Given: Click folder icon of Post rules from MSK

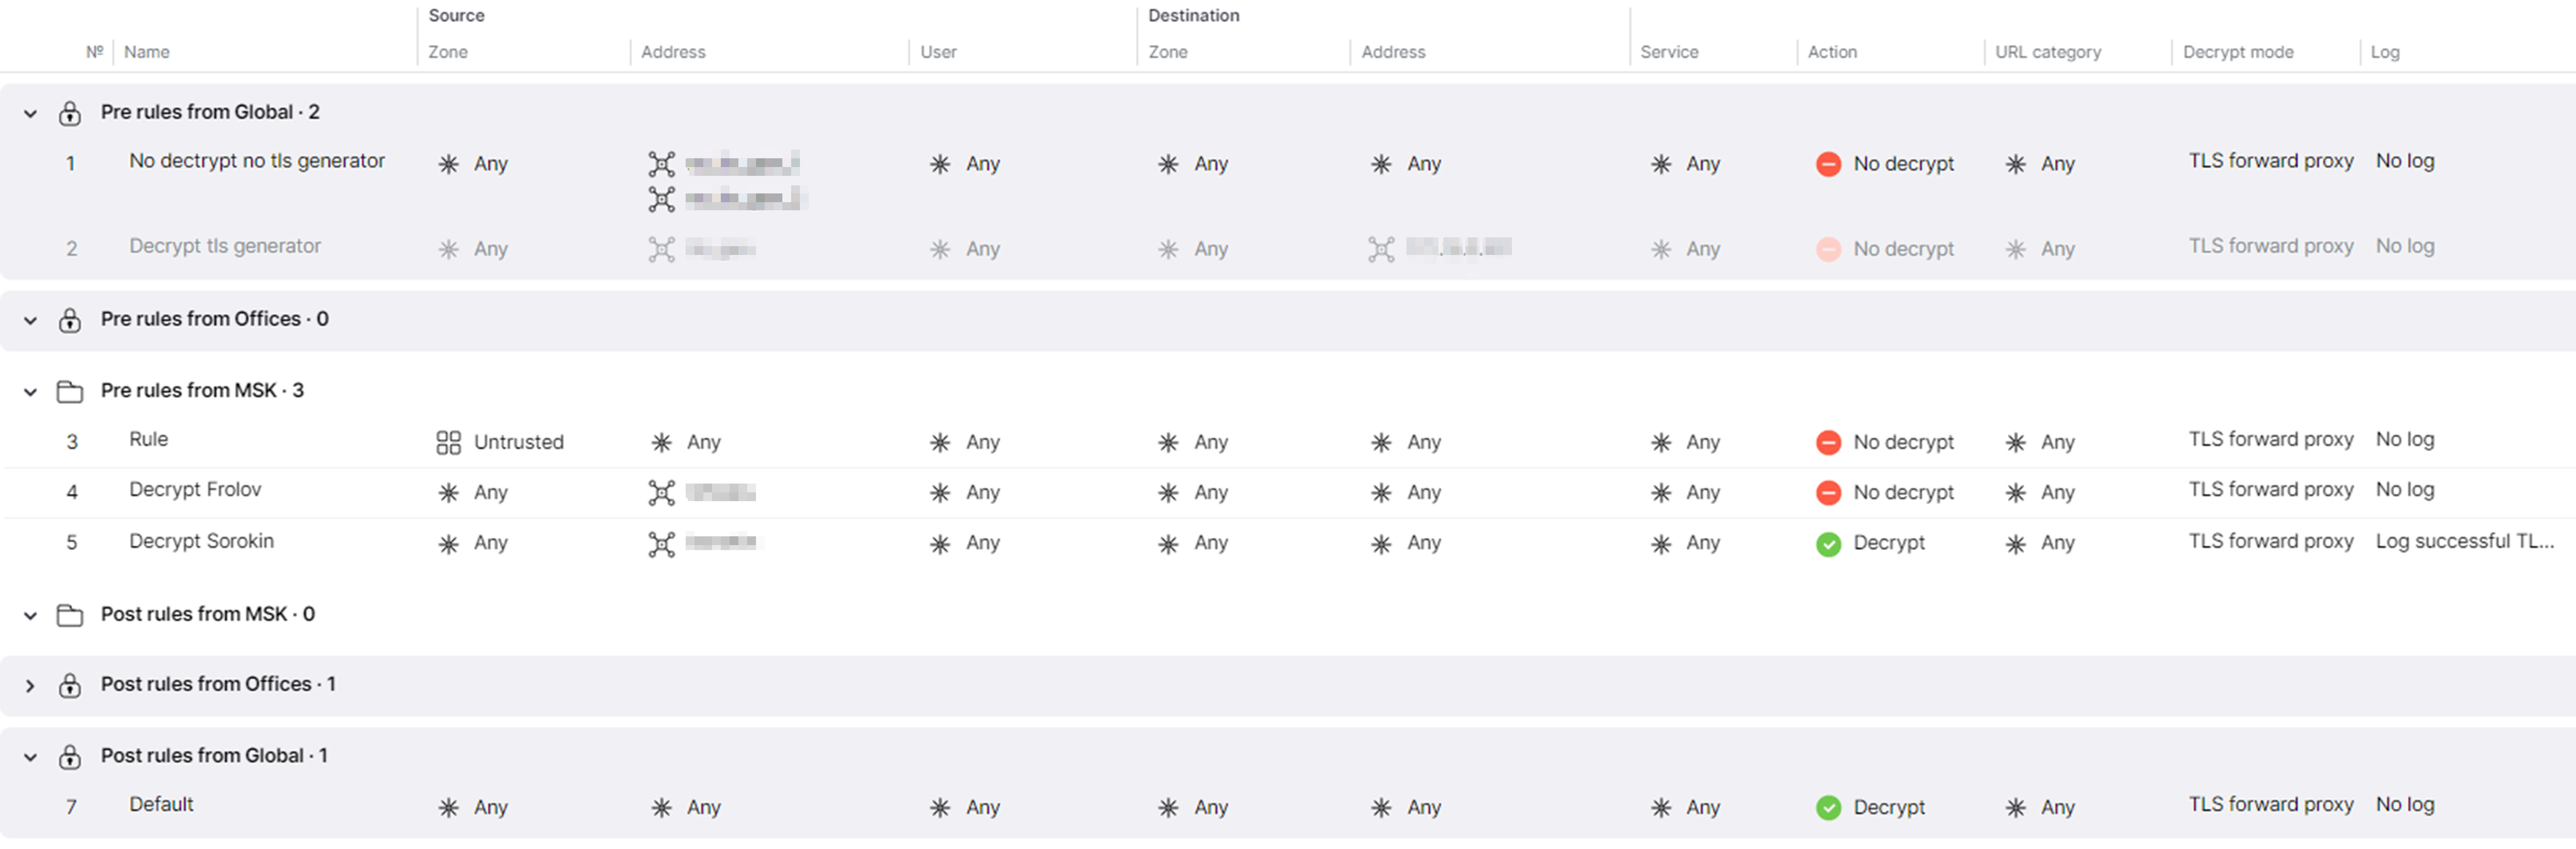Looking at the screenshot, I should 69,615.
